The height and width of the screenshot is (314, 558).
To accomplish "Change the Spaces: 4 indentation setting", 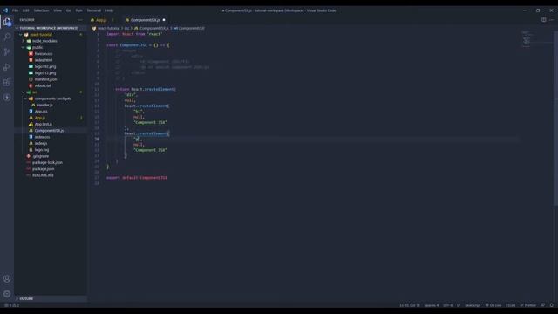I will click(432, 305).
